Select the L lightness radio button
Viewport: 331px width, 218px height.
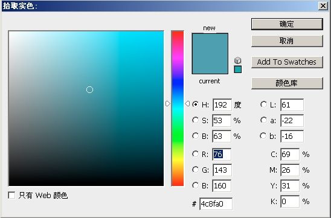coord(263,104)
